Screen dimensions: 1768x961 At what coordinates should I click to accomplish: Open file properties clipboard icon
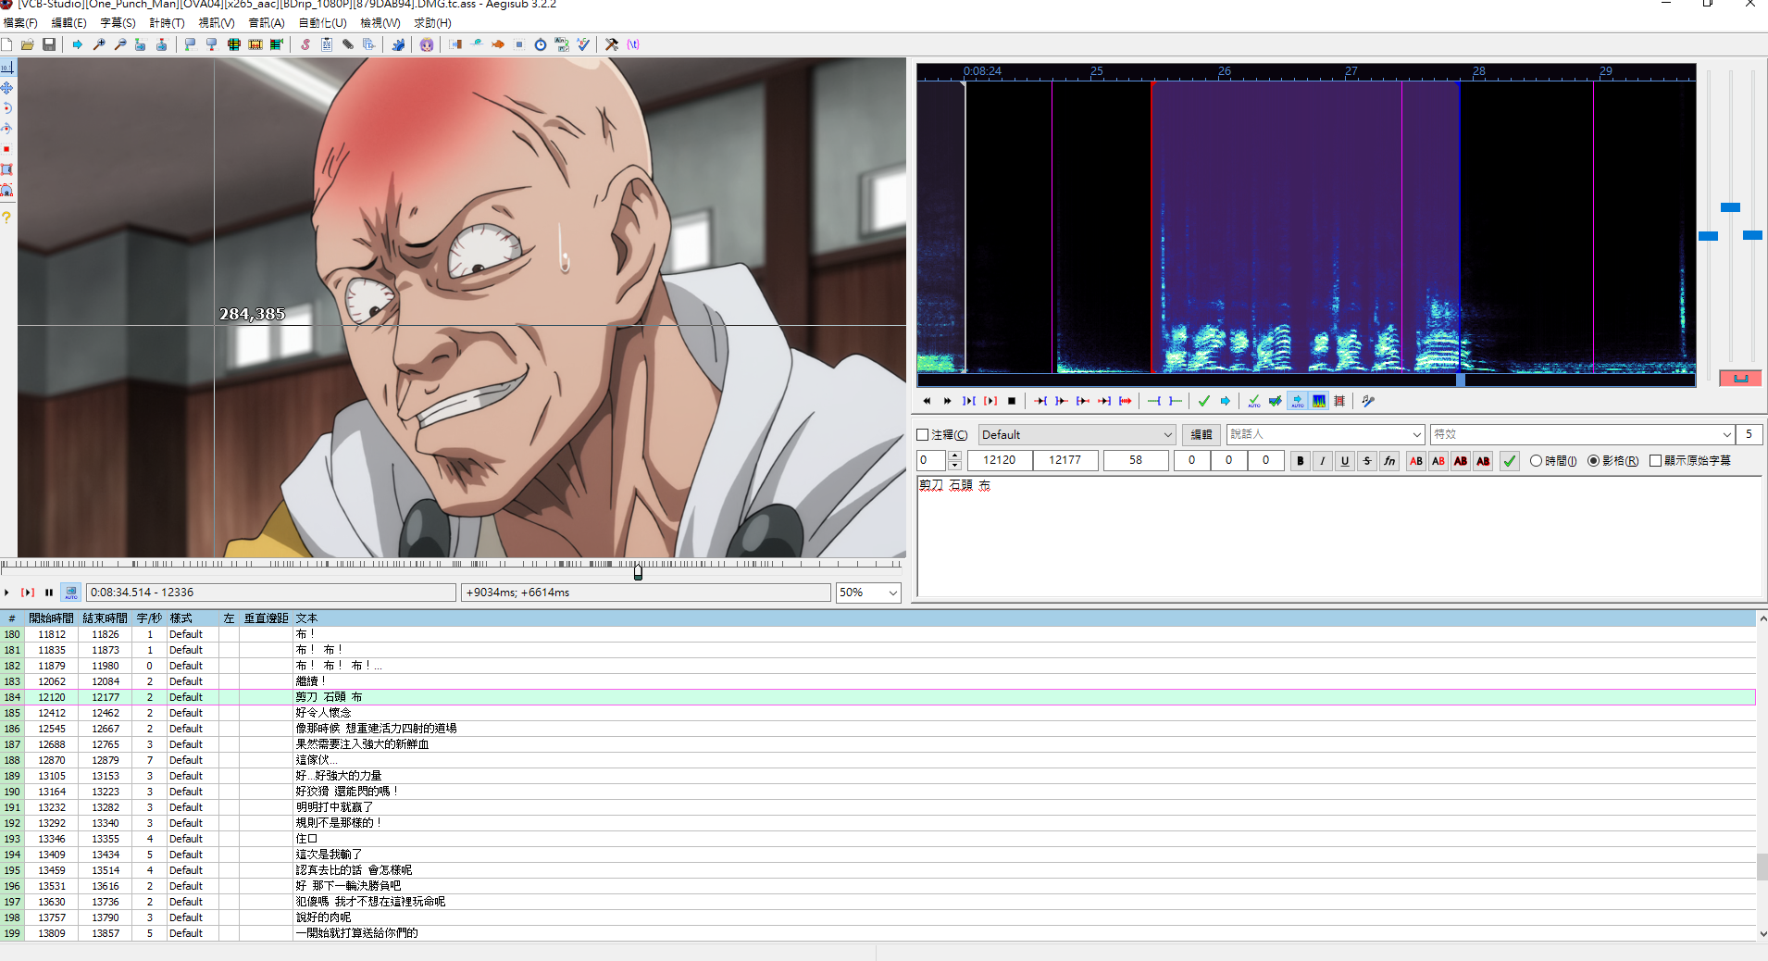327,44
